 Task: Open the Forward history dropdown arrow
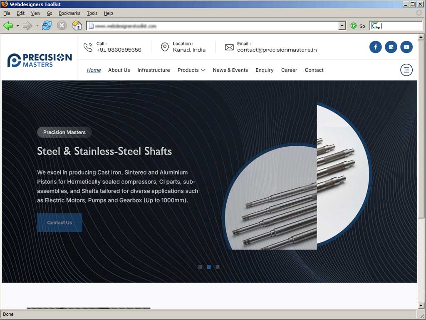coord(37,26)
